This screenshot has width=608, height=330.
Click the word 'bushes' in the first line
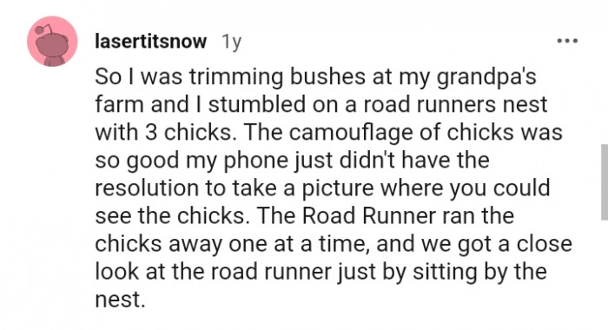pyautogui.click(x=328, y=76)
